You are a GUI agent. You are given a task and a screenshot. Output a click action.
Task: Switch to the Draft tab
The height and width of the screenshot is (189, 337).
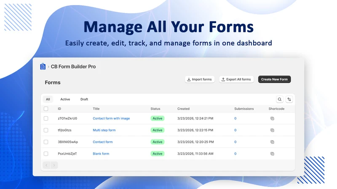84,99
